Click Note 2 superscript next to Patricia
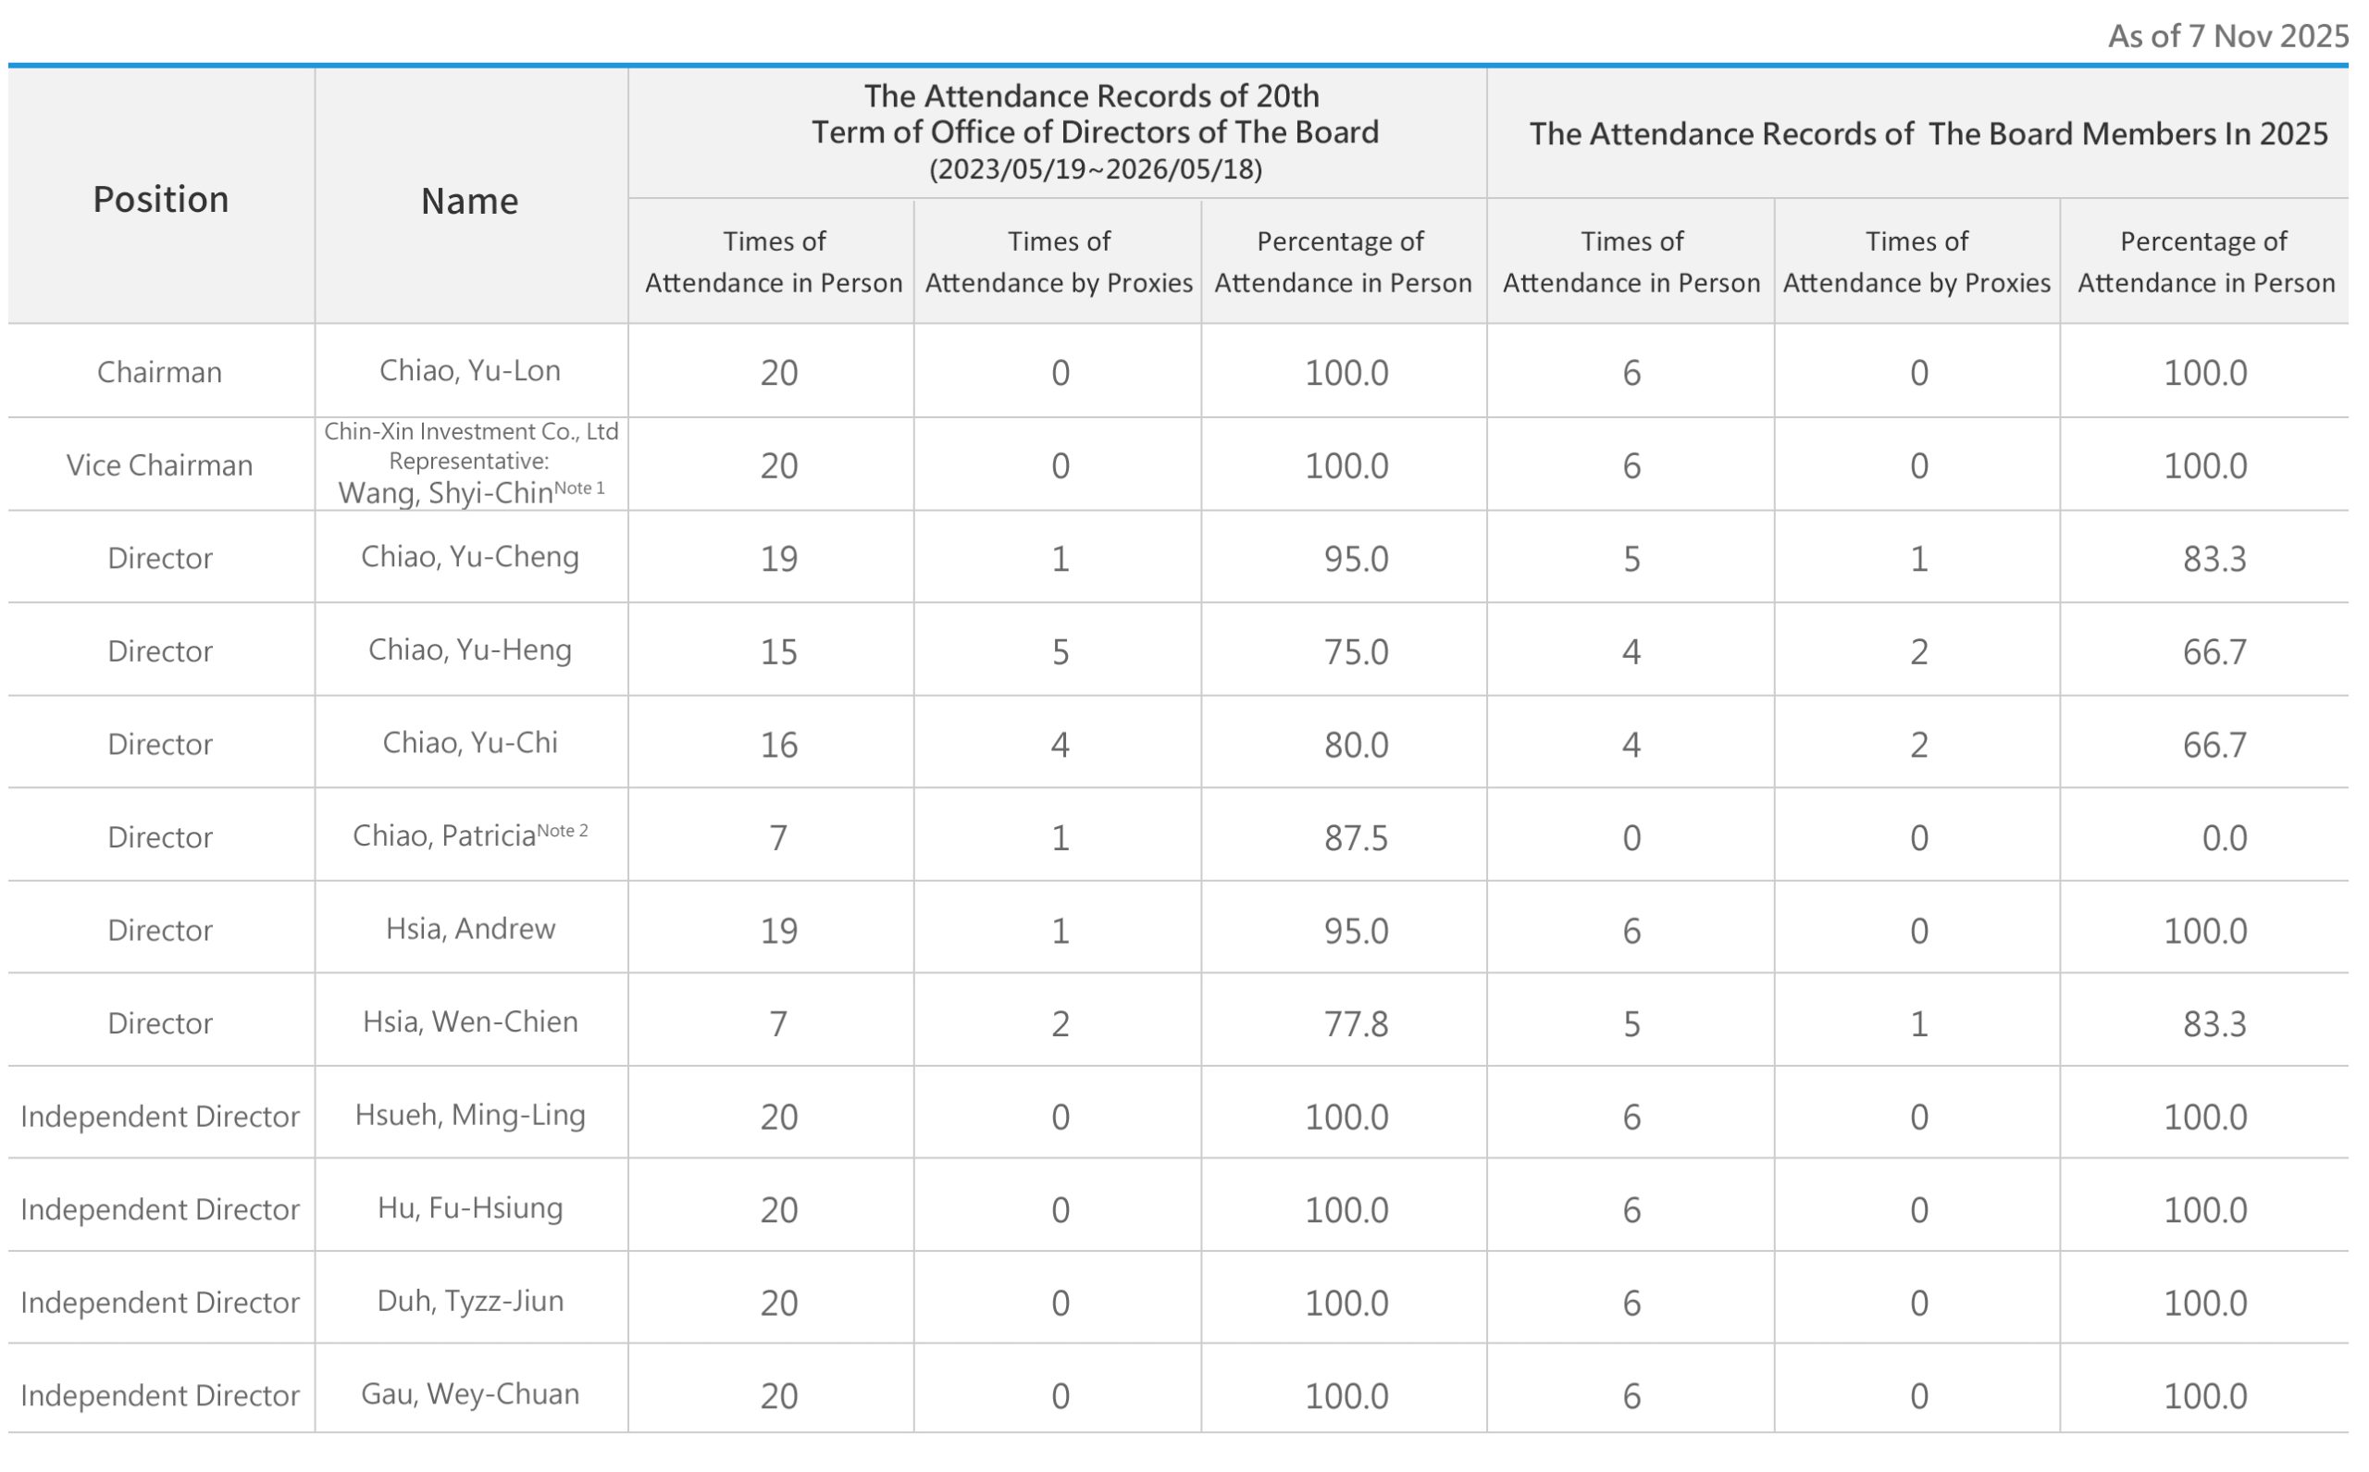The image size is (2369, 1472). [x=563, y=831]
